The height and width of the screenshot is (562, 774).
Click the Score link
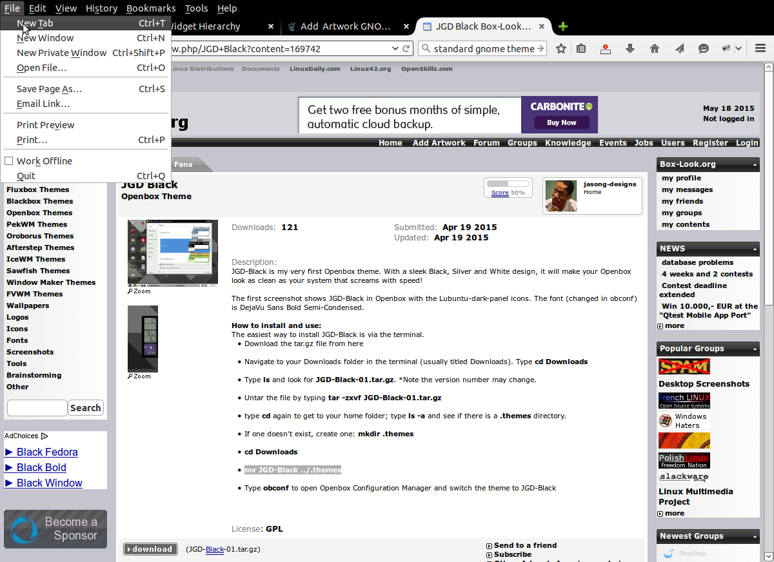pos(500,193)
